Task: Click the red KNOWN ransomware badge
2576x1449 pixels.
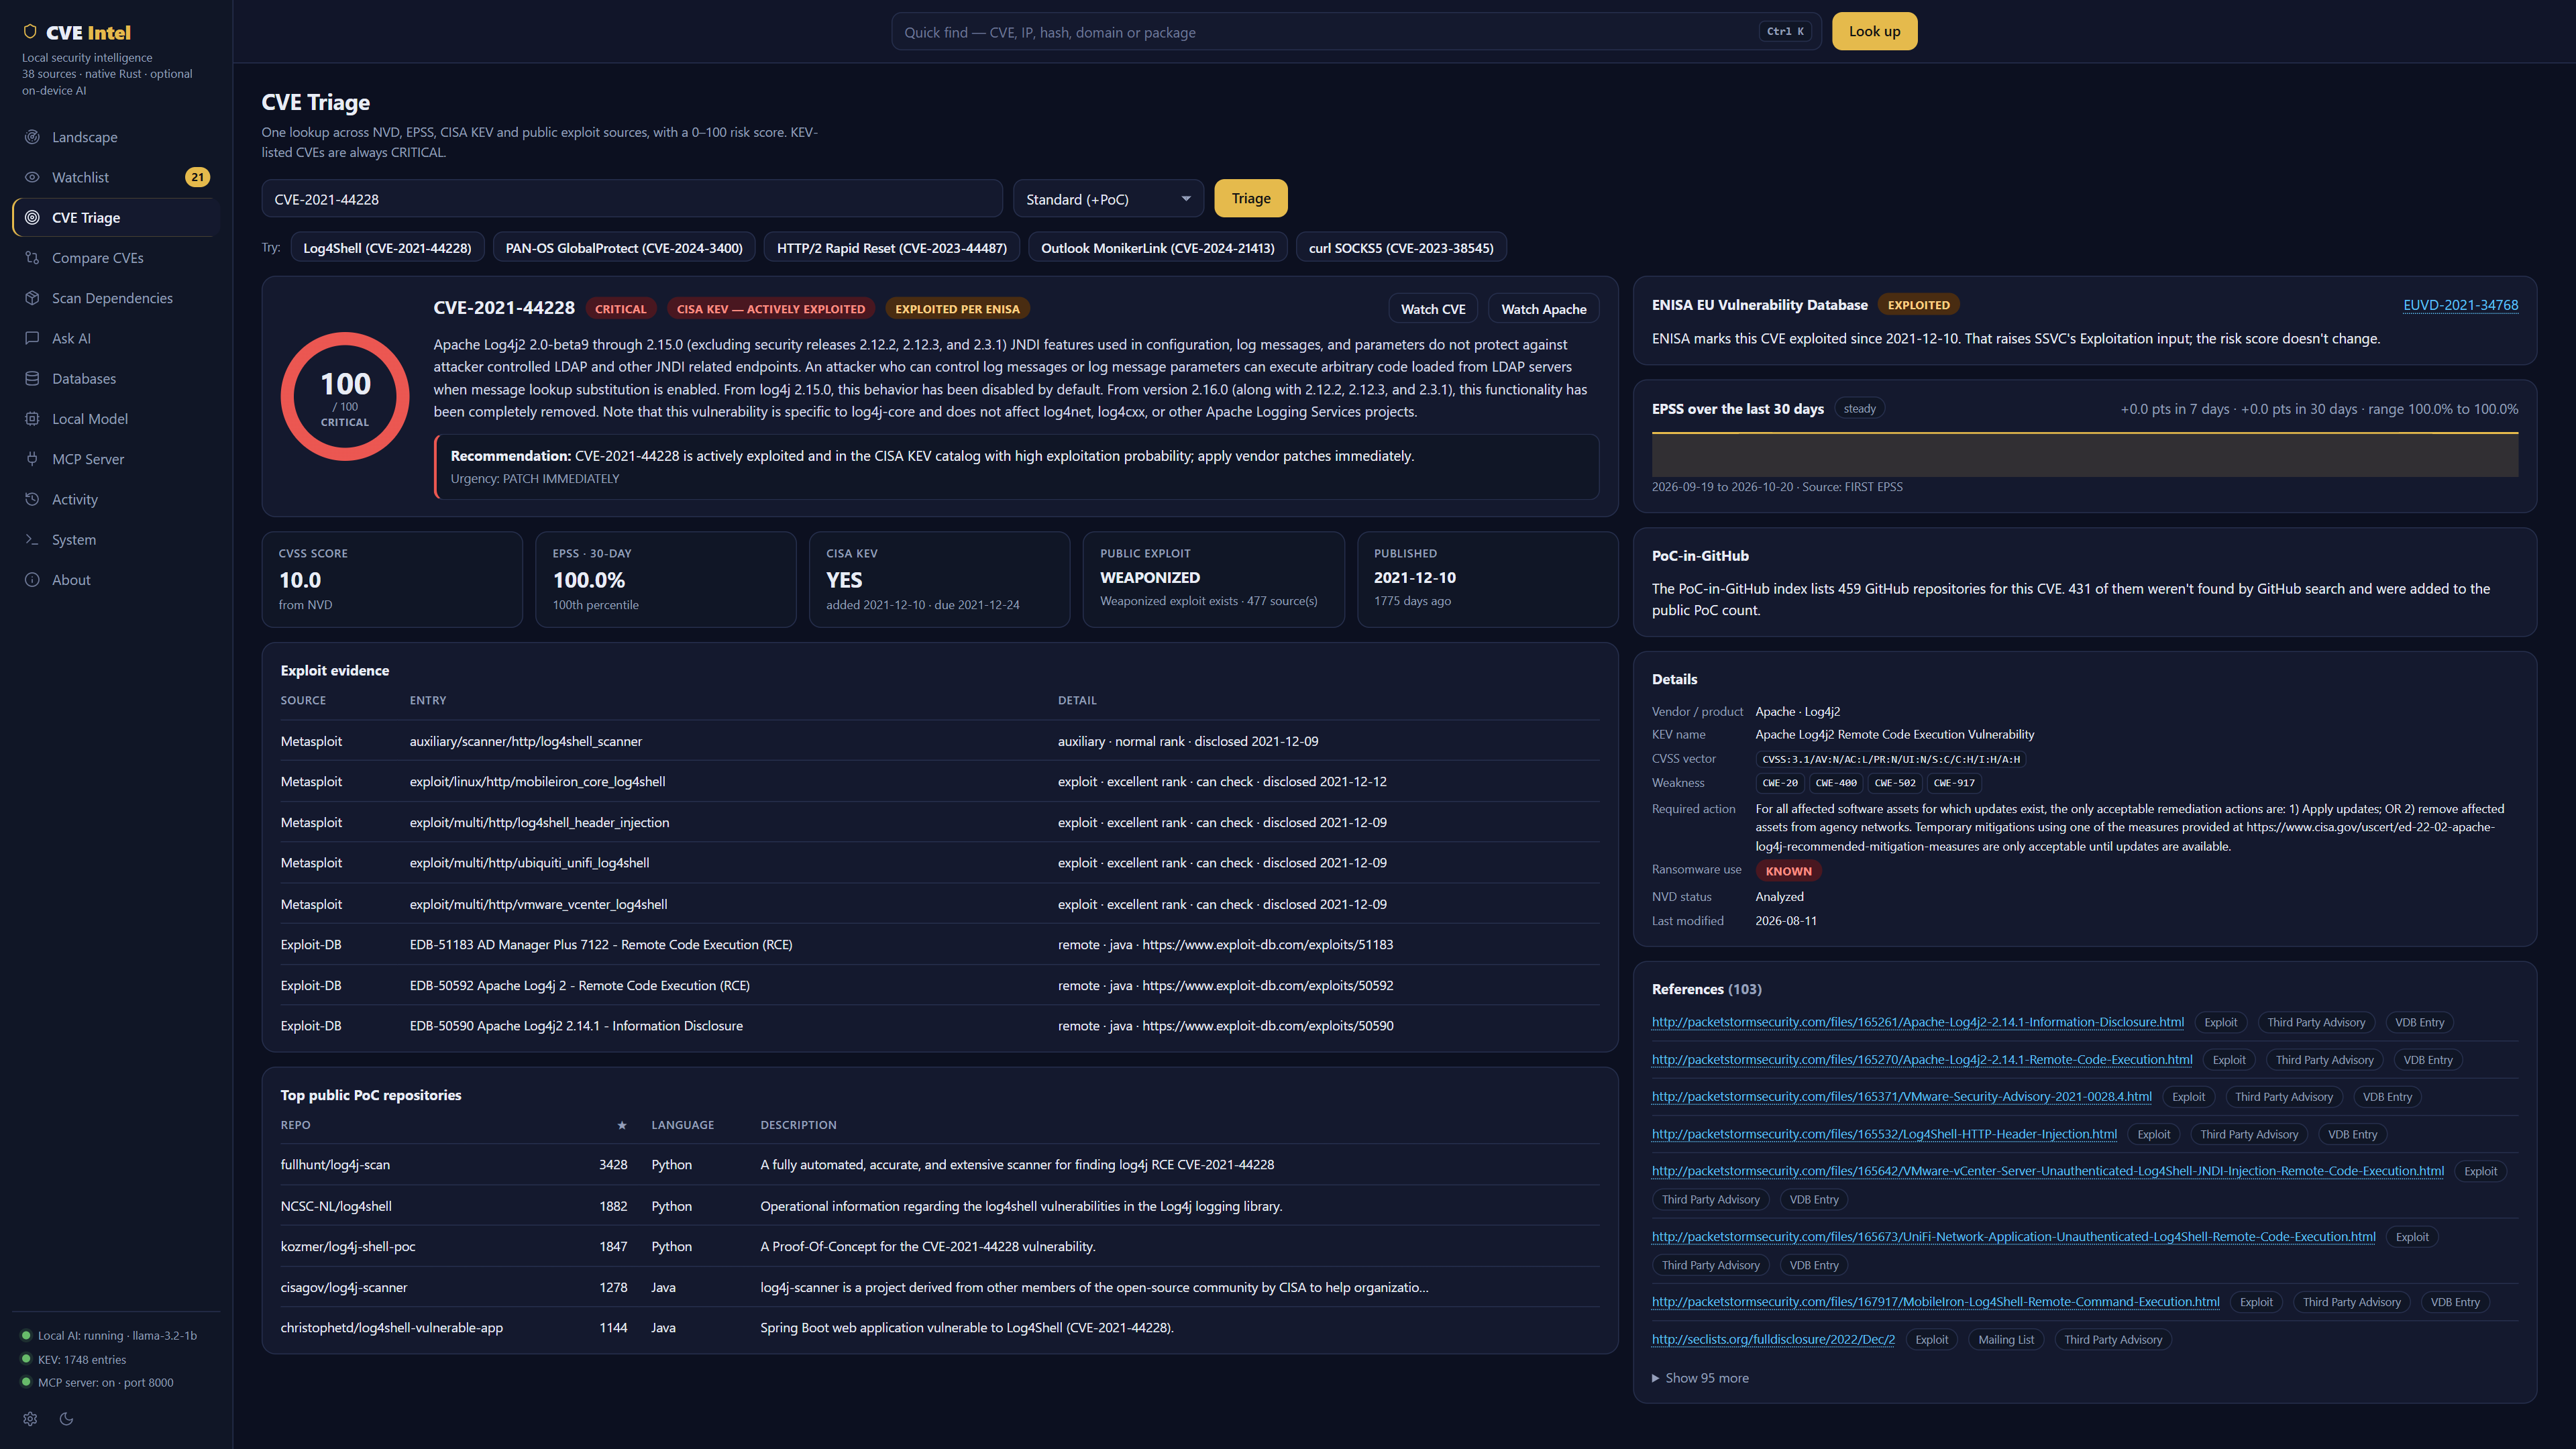Action: 1788,871
